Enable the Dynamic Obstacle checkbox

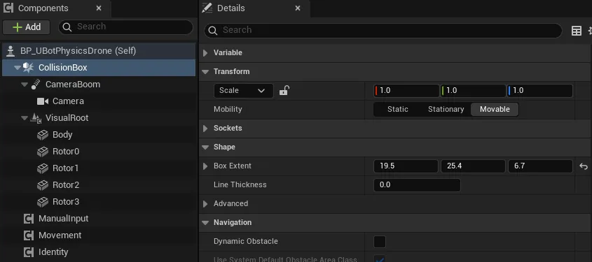(380, 242)
